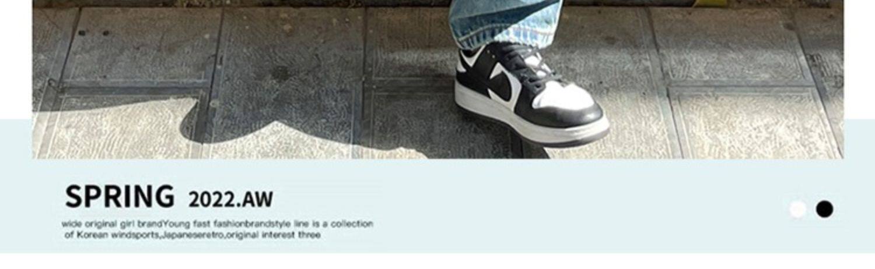Viewport: 875px width, 269px height.
Task: Select the black carousel indicator dot
Action: click(x=824, y=209)
